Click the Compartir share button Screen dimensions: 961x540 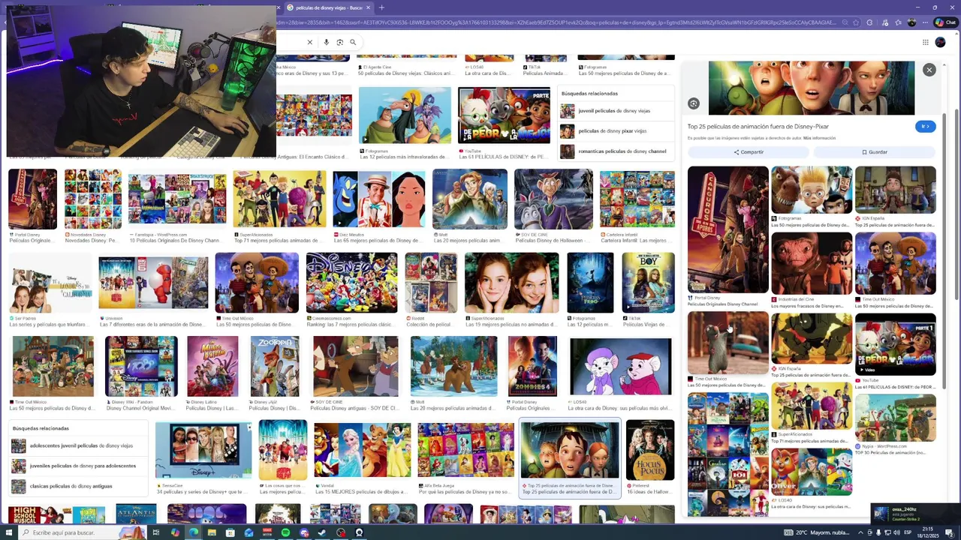pos(748,152)
